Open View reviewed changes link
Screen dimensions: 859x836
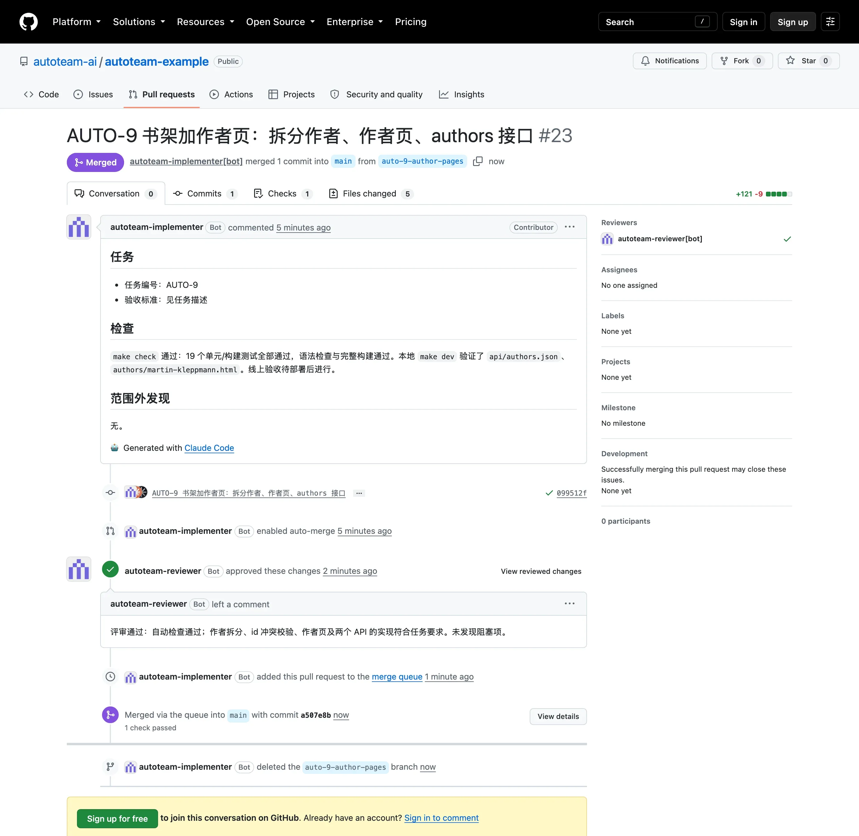click(541, 571)
